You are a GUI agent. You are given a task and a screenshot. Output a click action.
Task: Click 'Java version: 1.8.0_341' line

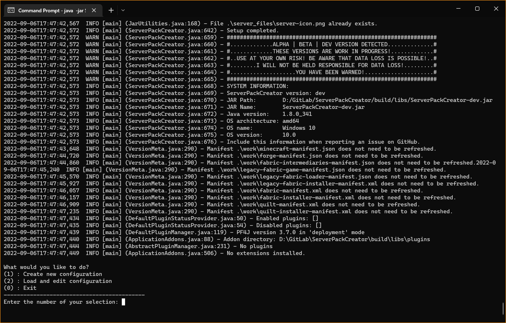158,114
